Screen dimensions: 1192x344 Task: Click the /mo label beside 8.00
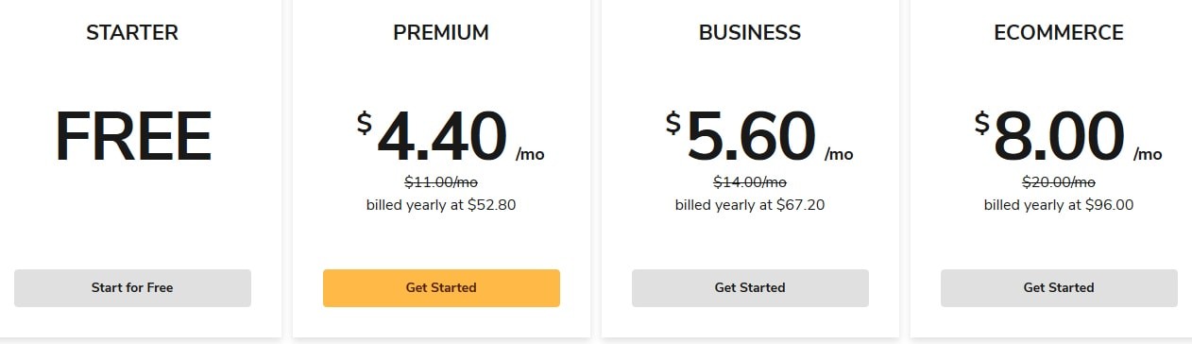pyautogui.click(x=1148, y=154)
